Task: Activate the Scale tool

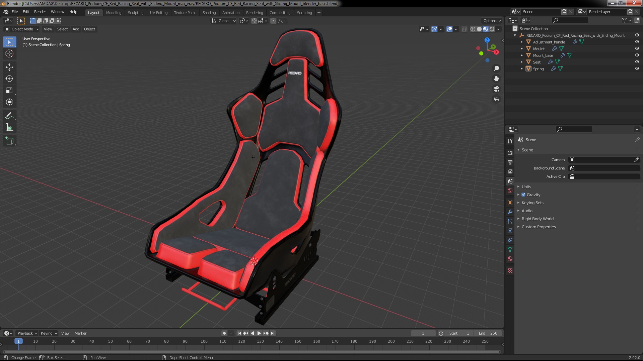Action: [x=9, y=91]
